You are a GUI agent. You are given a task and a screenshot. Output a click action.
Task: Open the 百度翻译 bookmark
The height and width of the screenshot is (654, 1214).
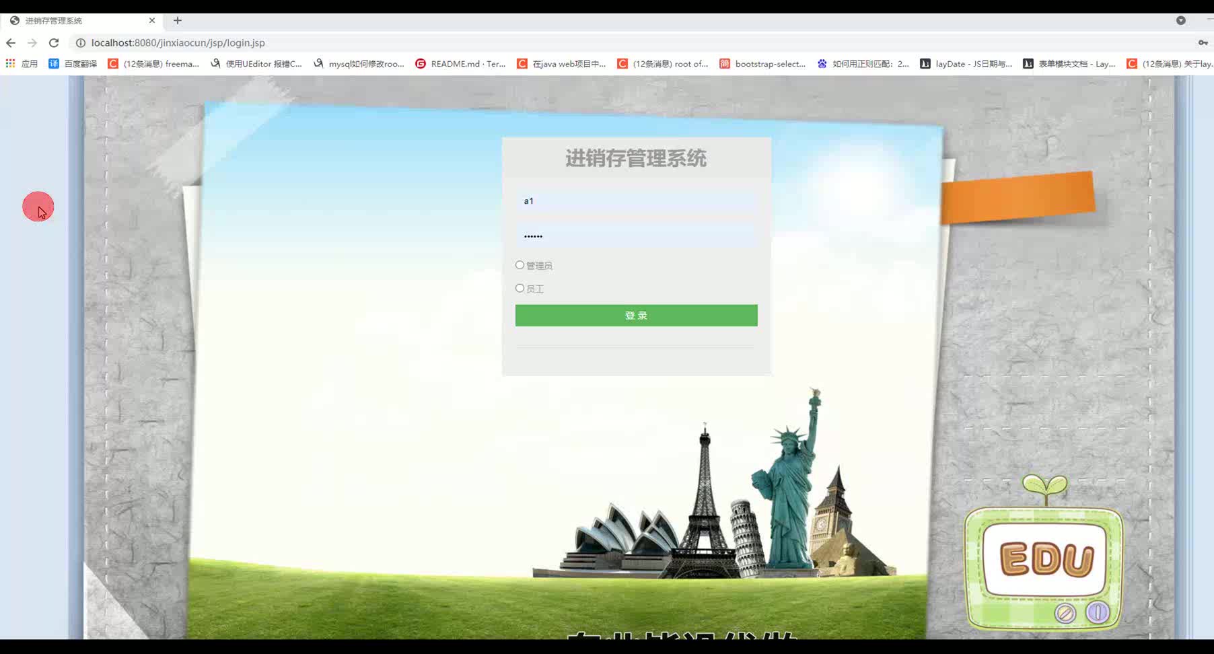click(73, 64)
